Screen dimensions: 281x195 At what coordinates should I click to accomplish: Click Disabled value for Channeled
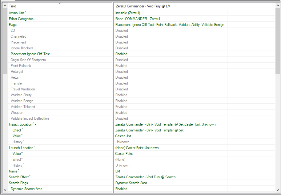point(122,36)
